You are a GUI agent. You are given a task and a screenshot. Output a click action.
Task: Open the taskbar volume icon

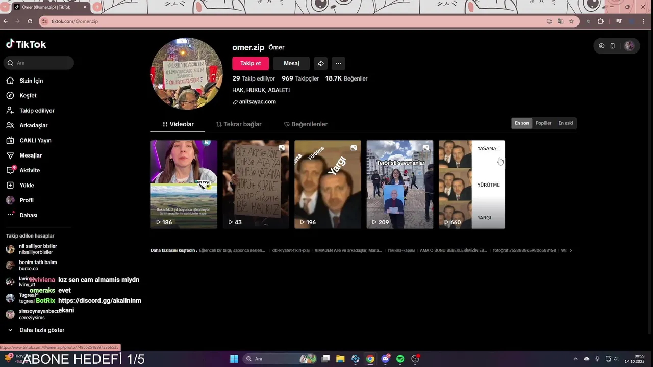(615, 359)
